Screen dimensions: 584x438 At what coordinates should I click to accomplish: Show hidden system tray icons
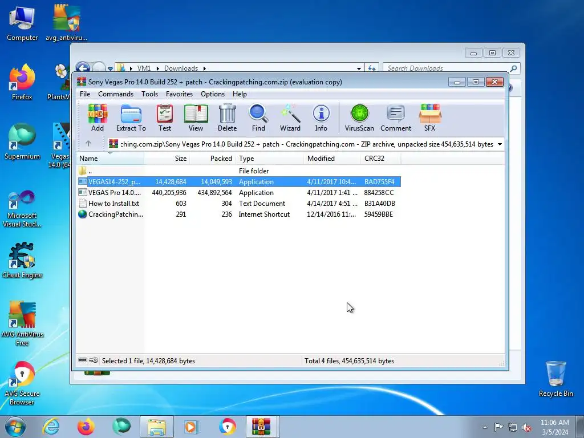tap(485, 427)
